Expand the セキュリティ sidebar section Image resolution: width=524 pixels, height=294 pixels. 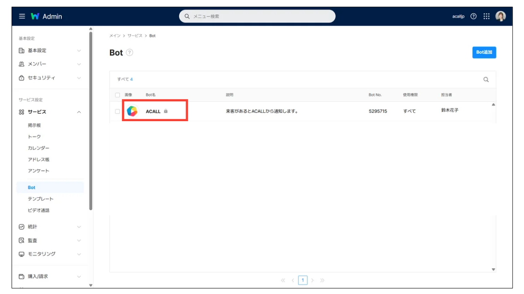pyautogui.click(x=50, y=78)
